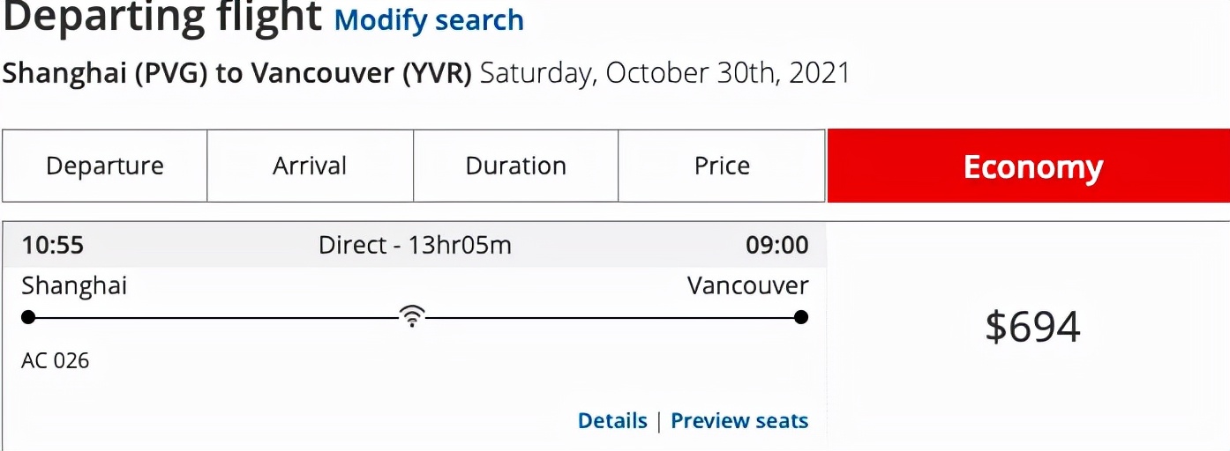1230x451 pixels.
Task: Sort flights by Arrival
Action: [310, 166]
